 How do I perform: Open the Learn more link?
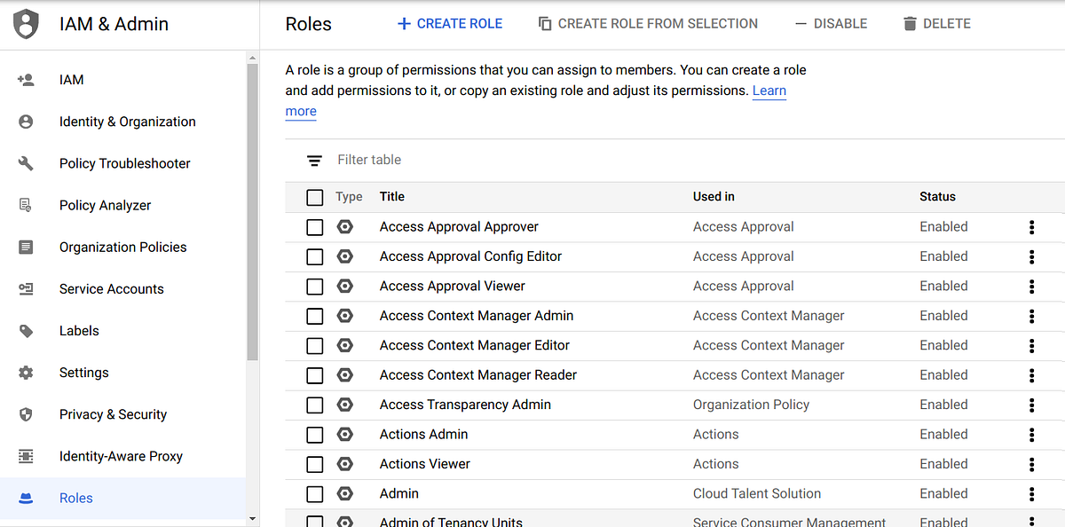(x=769, y=90)
